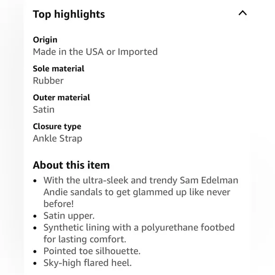Click the Ankle Strap value text

pos(57,138)
